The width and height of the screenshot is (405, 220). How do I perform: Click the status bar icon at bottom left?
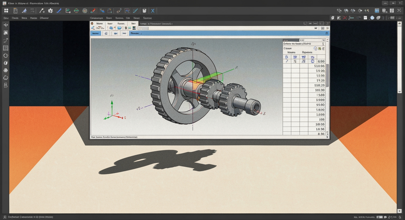5,217
